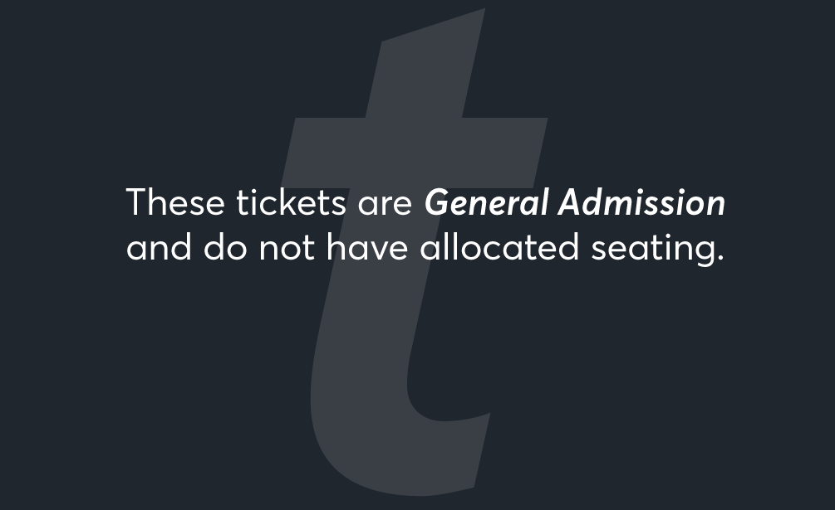
Task: Click the word "have" on second line
Action: pos(367,248)
